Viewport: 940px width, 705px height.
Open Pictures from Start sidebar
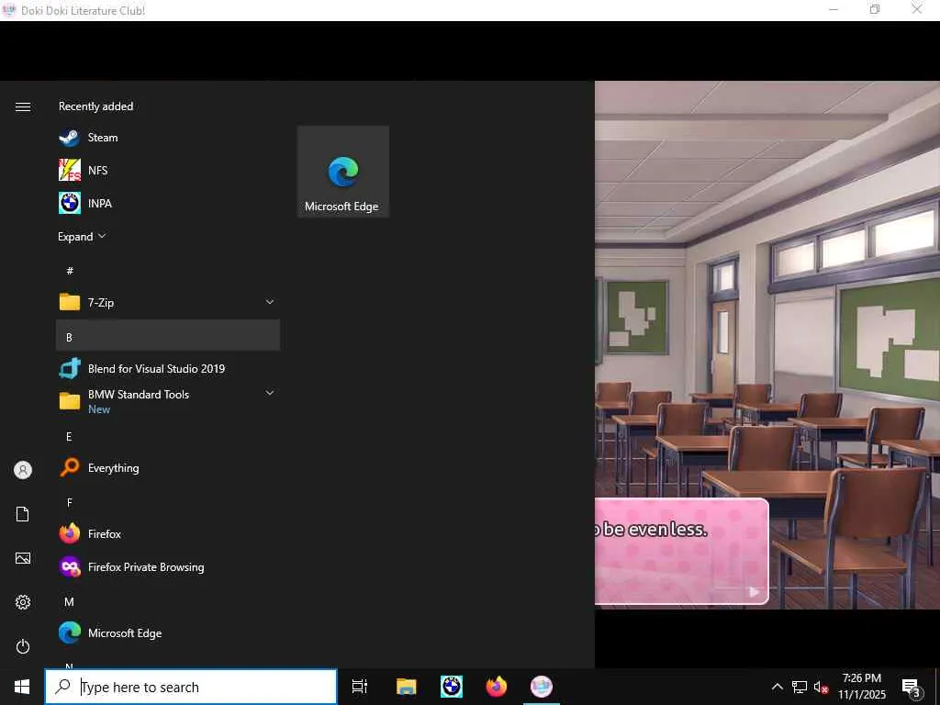click(x=23, y=558)
